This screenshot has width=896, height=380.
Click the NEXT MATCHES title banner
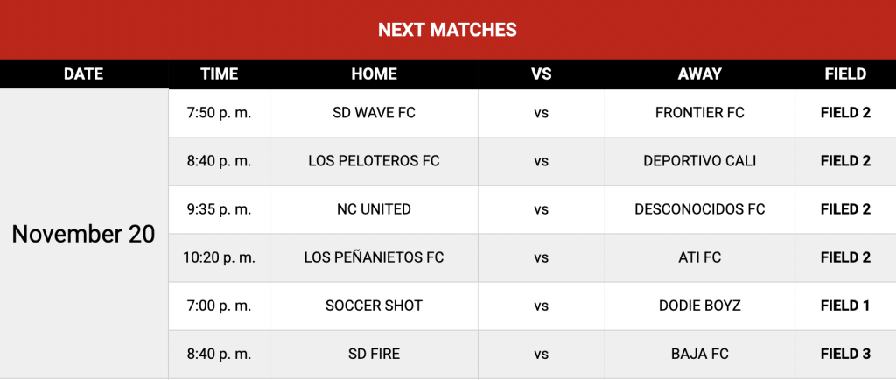(447, 30)
